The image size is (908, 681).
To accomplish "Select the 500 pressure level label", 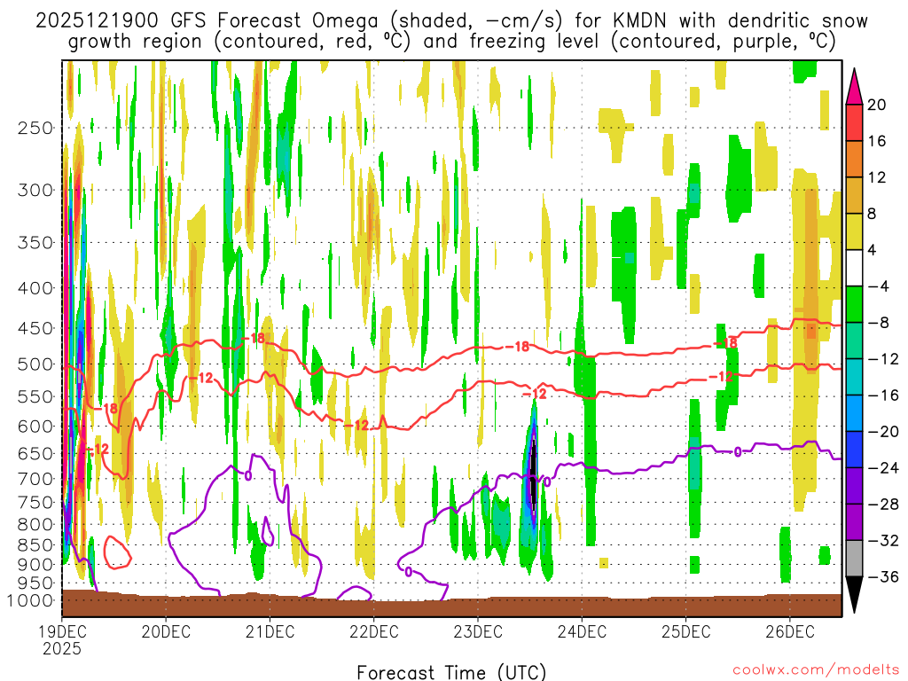I will click(35, 364).
